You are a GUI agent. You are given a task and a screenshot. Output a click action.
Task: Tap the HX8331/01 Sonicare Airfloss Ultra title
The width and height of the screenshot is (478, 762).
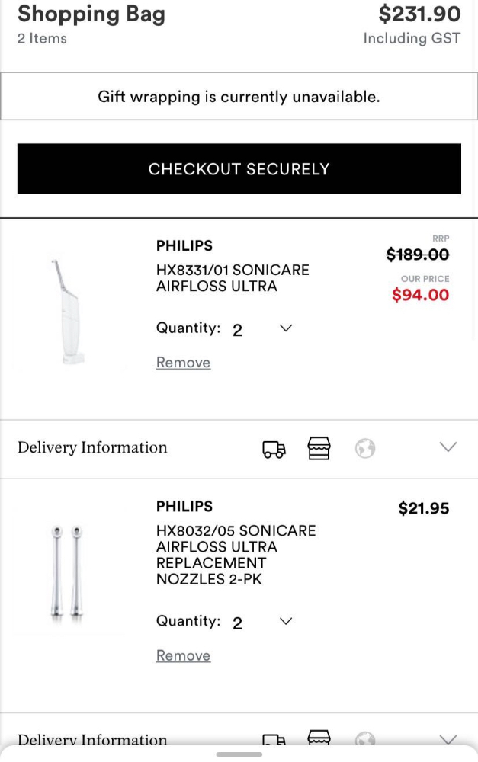pos(233,278)
